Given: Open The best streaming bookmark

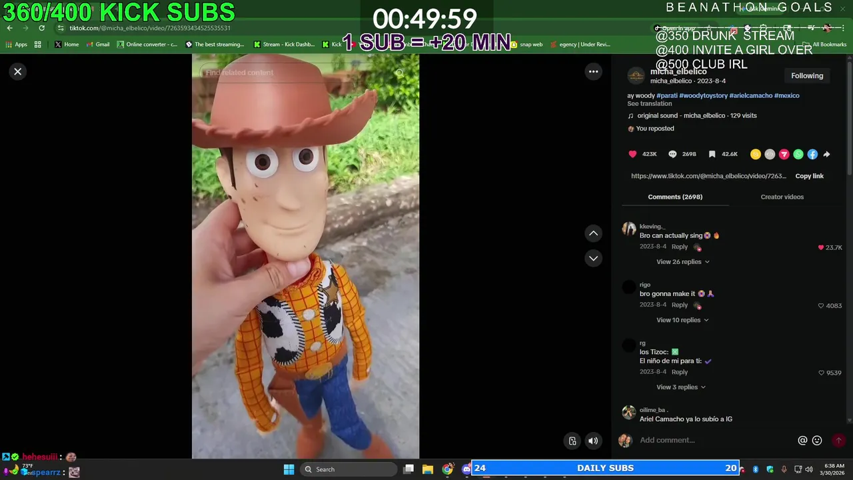Looking at the screenshot, I should tap(215, 45).
